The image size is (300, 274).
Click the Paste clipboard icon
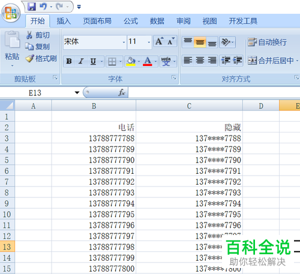[x=12, y=40]
